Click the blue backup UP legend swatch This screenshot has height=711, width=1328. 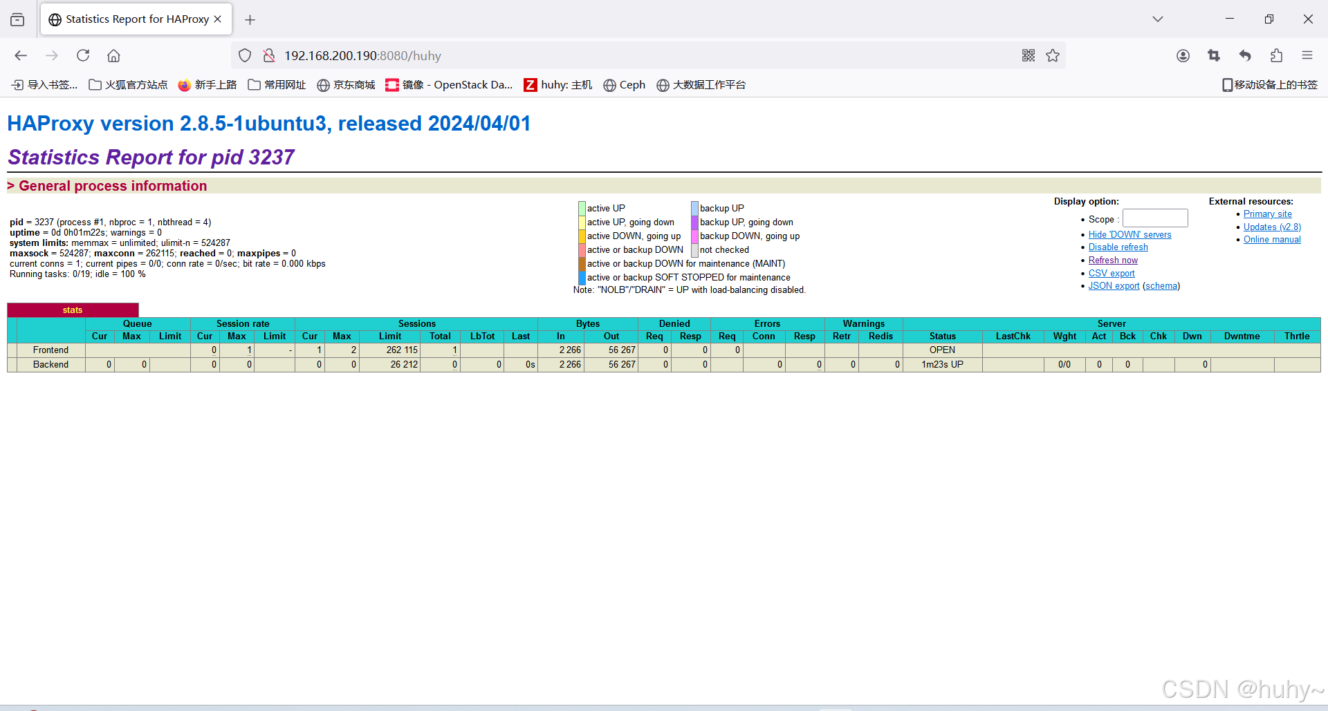694,208
